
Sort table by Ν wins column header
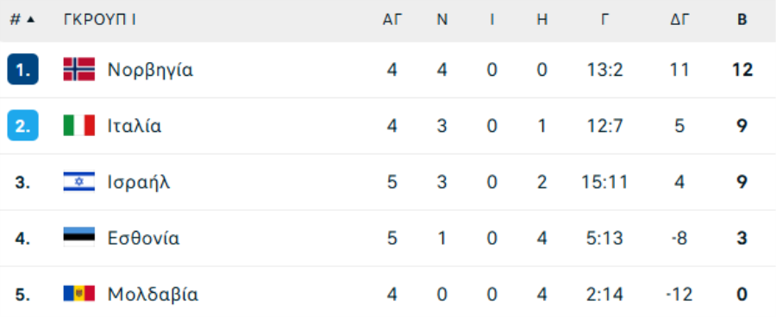click(x=442, y=20)
